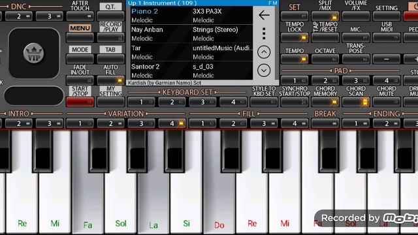Move down the instrument list with down chevron
The height and width of the screenshot is (235, 418).
[264, 70]
